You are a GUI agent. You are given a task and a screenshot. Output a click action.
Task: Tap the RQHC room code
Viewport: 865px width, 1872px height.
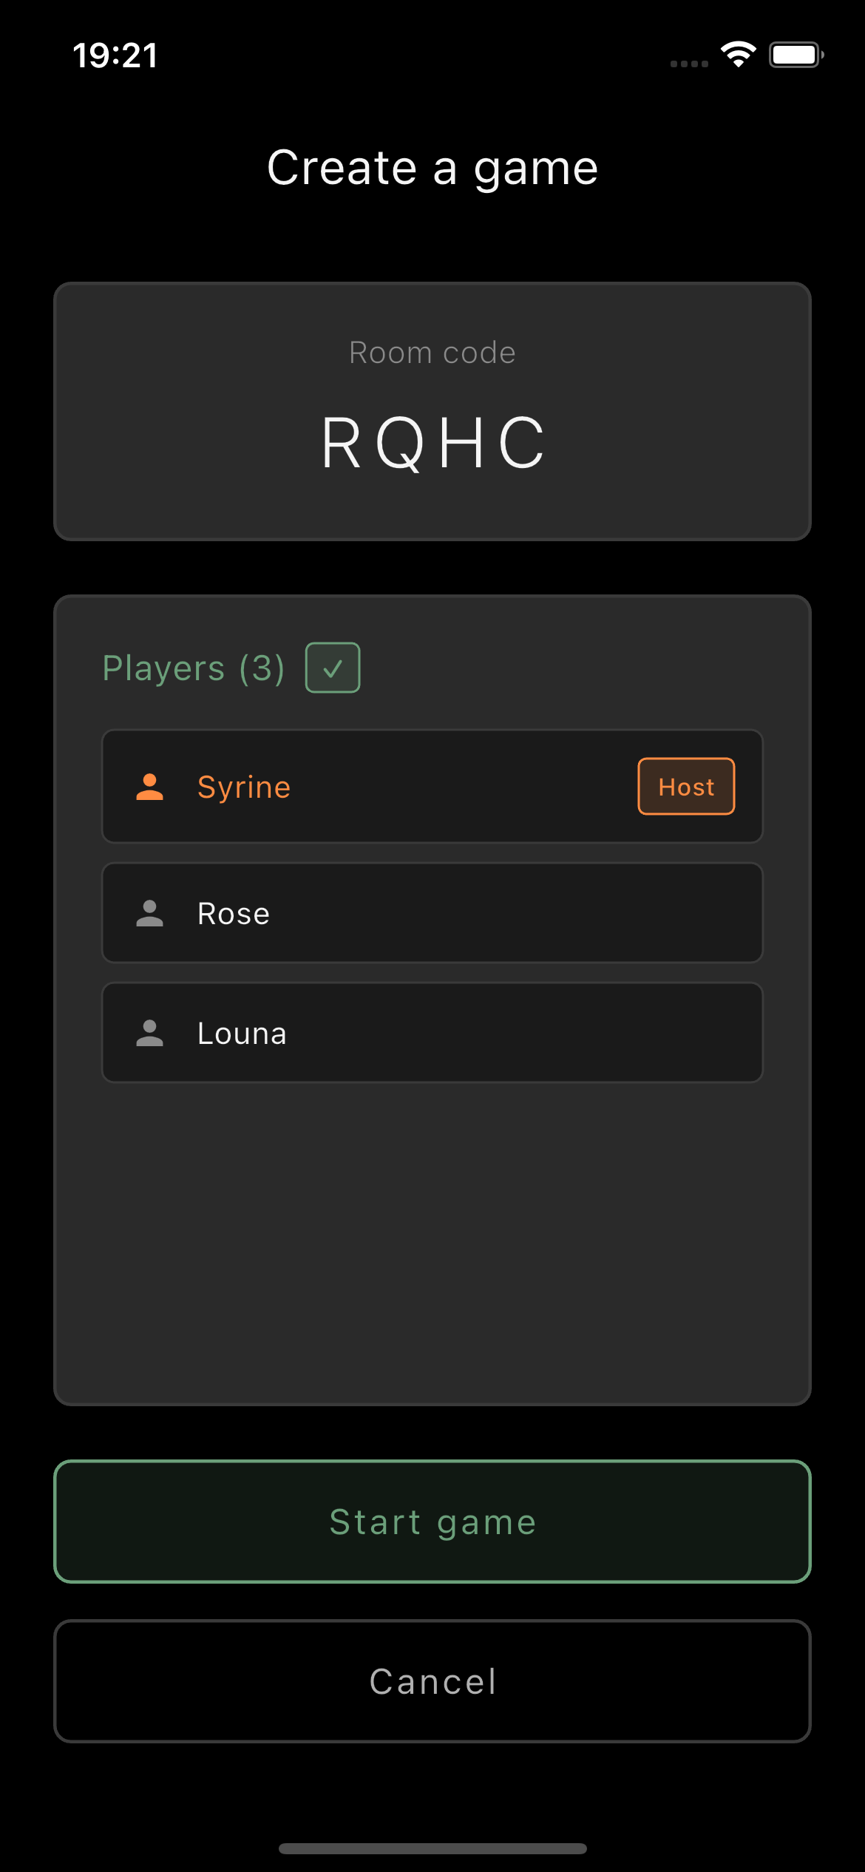pos(432,443)
